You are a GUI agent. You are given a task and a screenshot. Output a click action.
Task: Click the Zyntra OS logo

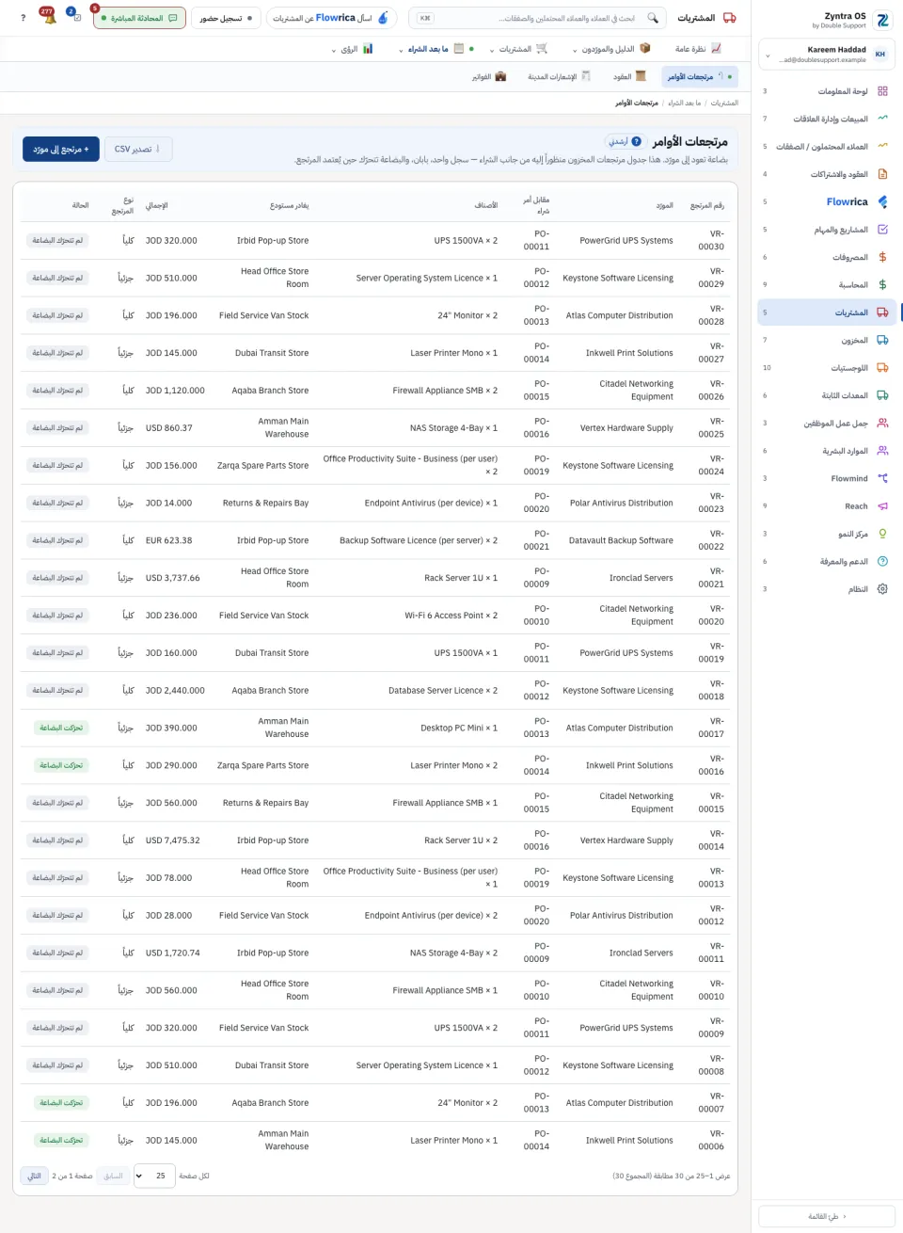click(x=882, y=20)
